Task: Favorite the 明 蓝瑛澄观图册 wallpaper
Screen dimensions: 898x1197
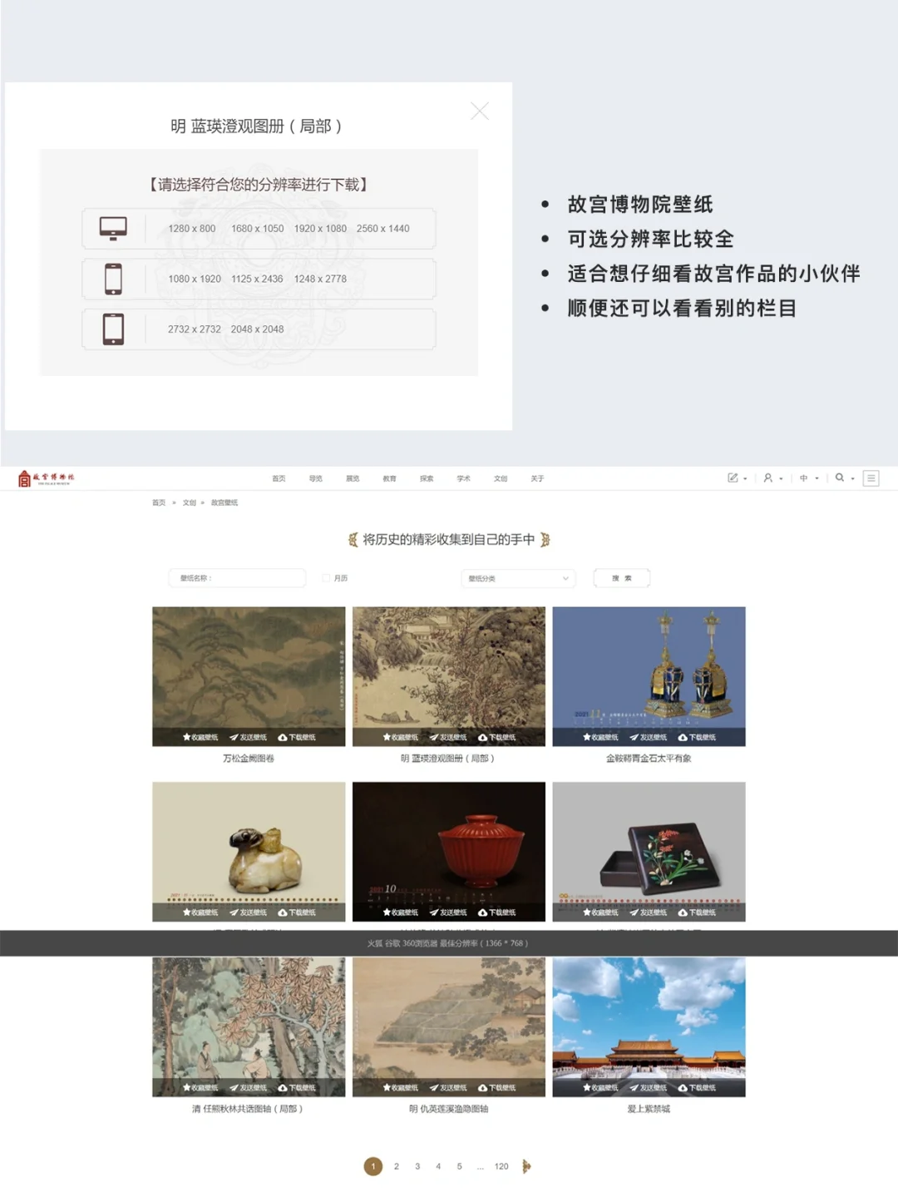Action: tap(401, 738)
